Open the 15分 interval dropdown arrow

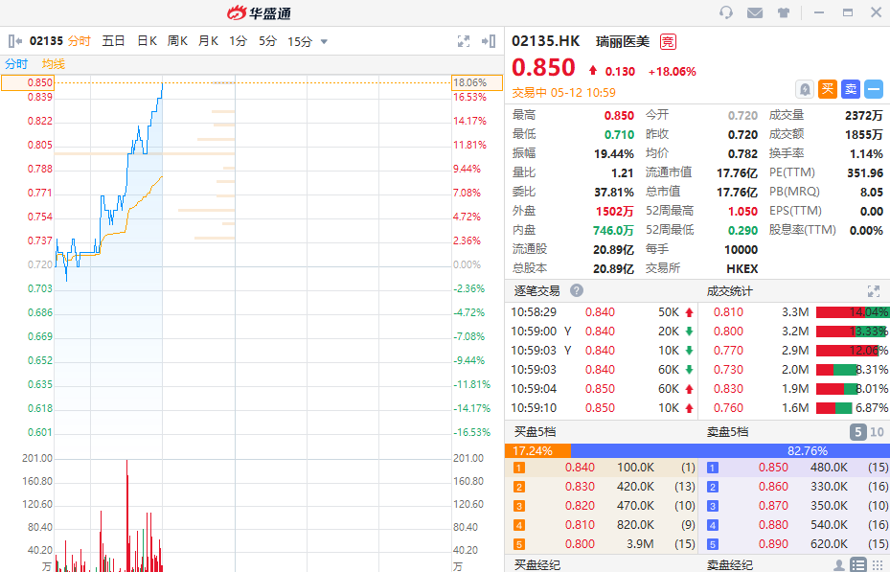coord(324,41)
